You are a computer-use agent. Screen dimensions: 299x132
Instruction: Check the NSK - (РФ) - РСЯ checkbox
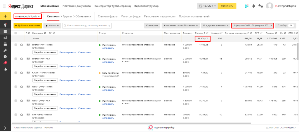(16, 101)
